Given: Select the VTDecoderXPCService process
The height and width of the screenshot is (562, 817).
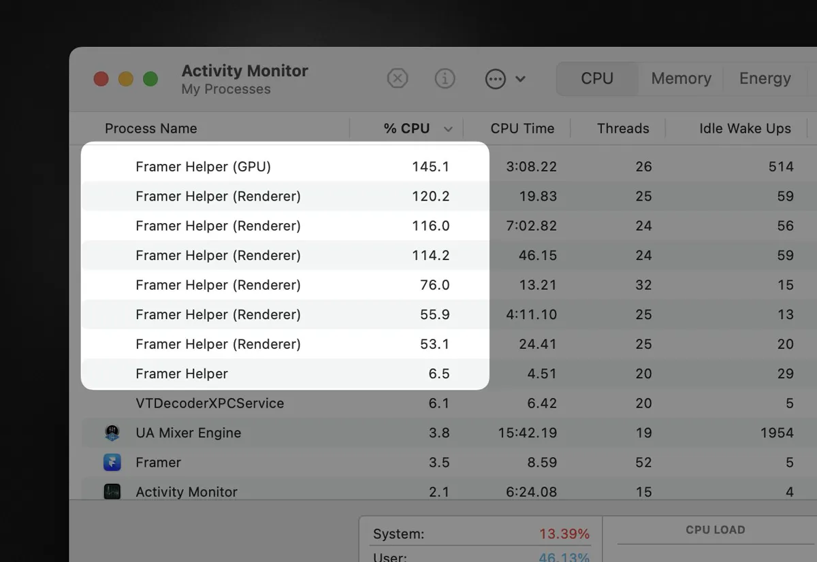Looking at the screenshot, I should (x=210, y=403).
